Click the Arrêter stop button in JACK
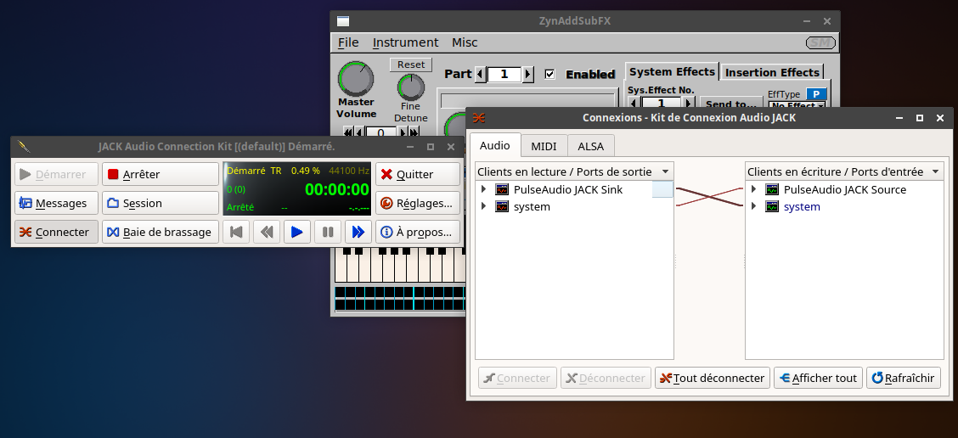The height and width of the screenshot is (438, 958). (160, 174)
